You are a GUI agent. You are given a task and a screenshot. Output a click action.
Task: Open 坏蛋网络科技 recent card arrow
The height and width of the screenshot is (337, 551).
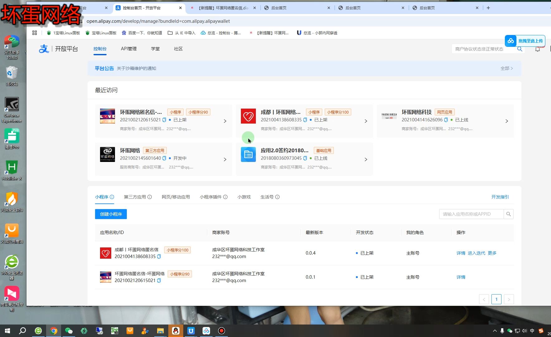pyautogui.click(x=507, y=121)
